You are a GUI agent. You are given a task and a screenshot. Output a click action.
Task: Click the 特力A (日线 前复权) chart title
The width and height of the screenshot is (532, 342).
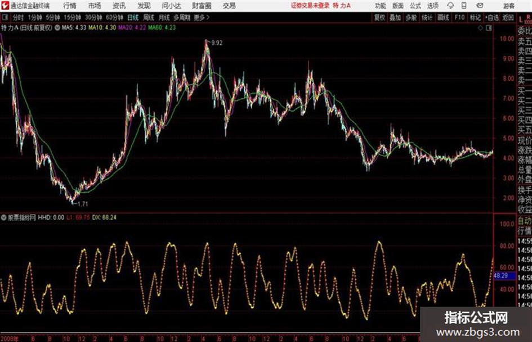27,28
